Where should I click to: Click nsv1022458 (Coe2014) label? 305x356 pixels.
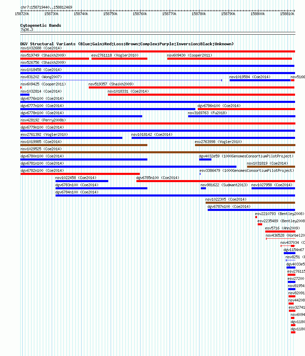point(76,178)
